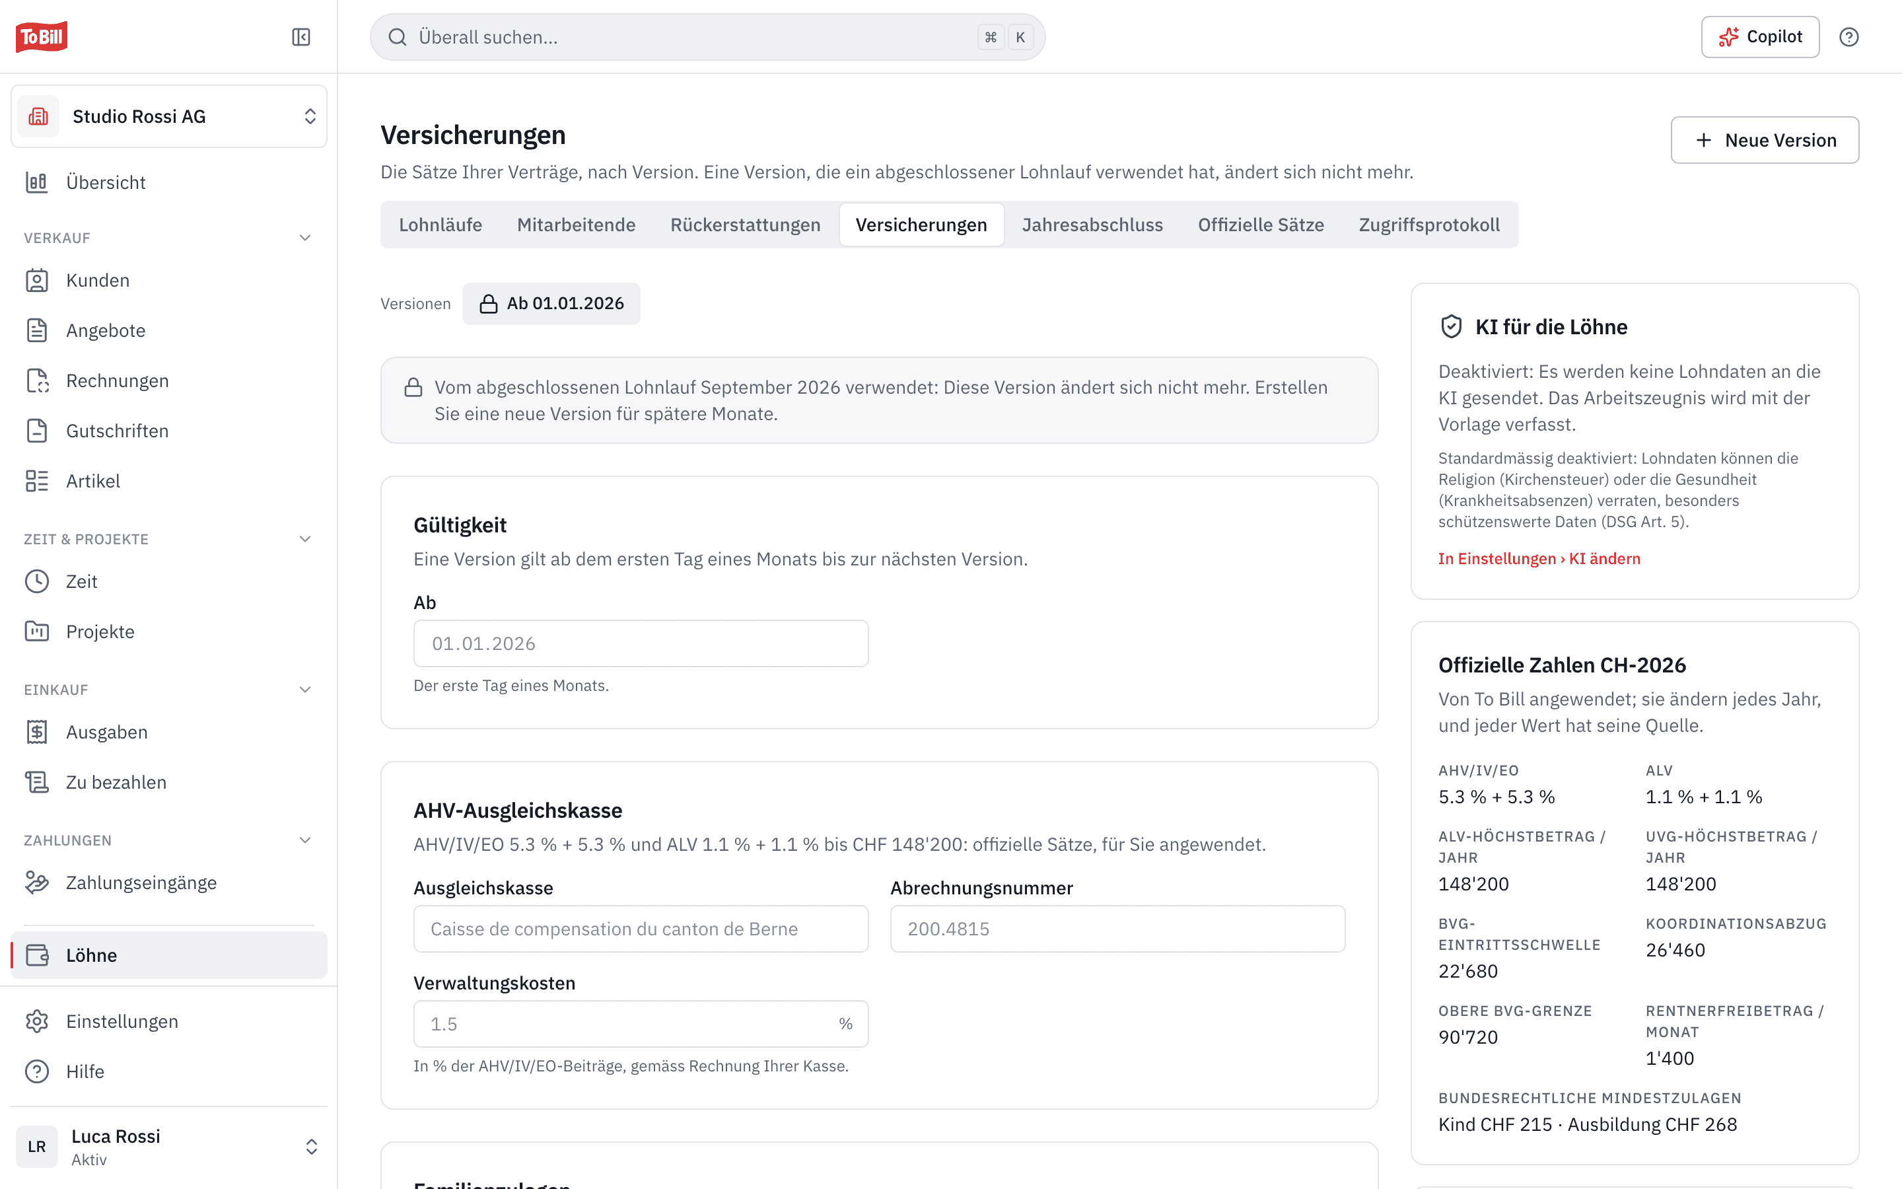The width and height of the screenshot is (1902, 1189).
Task: Click the Löhne wallet icon
Action: [37, 955]
